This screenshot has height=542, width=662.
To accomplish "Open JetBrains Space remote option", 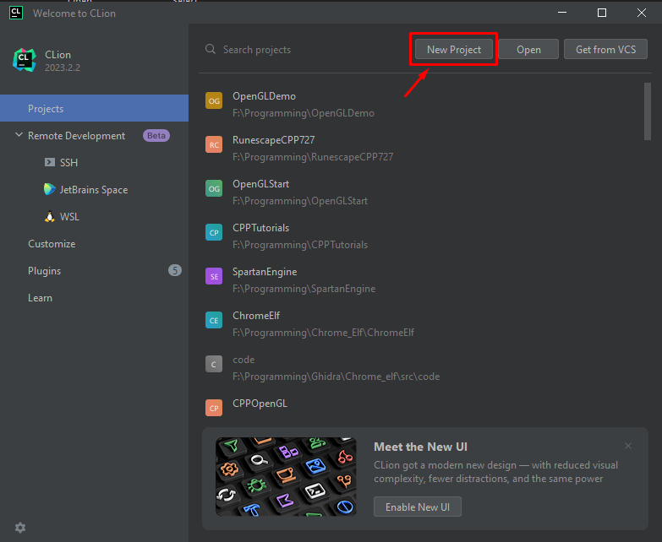I will coord(94,190).
